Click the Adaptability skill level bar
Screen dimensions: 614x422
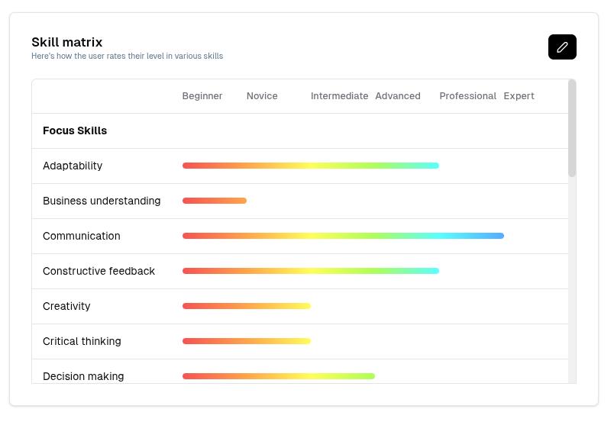coord(310,166)
